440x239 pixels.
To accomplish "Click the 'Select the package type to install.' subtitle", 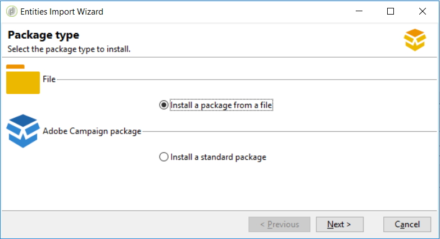I will coord(69,49).
